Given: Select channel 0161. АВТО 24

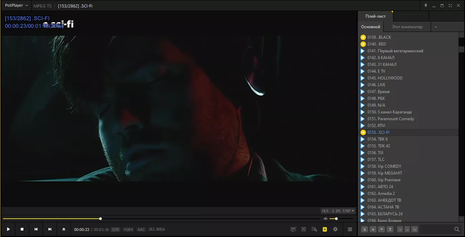Looking at the screenshot, I should [409, 187].
